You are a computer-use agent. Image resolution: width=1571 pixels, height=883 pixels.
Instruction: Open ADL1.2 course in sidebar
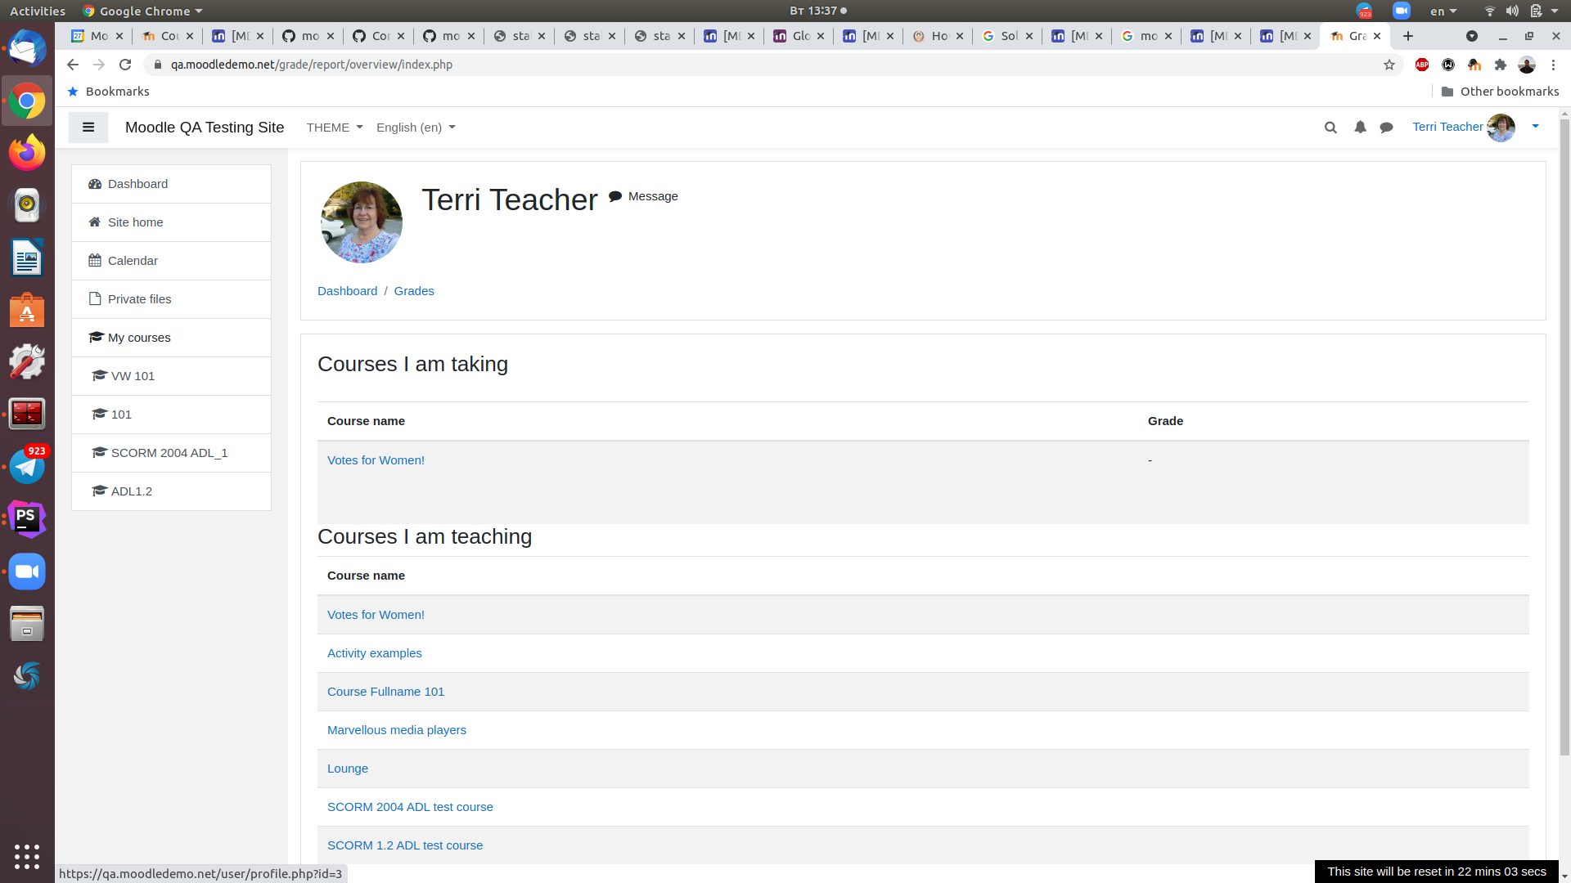(x=171, y=491)
